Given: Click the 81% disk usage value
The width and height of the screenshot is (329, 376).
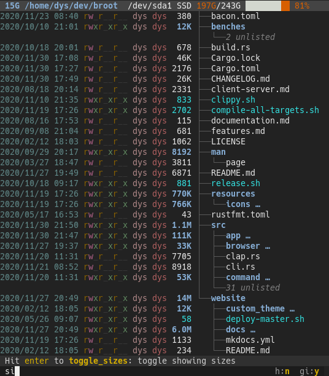Looking at the screenshot, I should click(x=302, y=6).
